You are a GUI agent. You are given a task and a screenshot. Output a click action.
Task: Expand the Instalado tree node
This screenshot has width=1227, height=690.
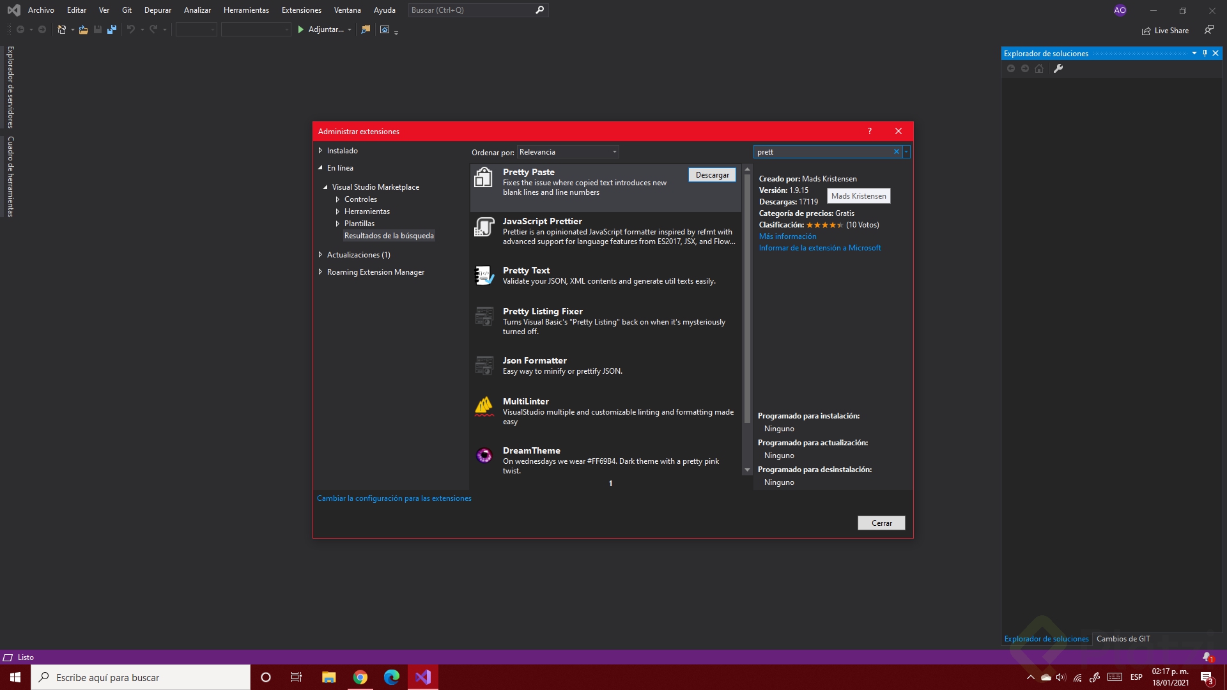click(x=320, y=150)
